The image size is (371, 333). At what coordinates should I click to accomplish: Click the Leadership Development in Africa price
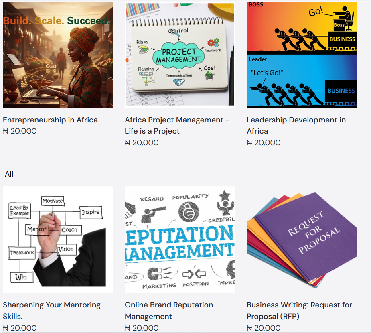pos(264,142)
